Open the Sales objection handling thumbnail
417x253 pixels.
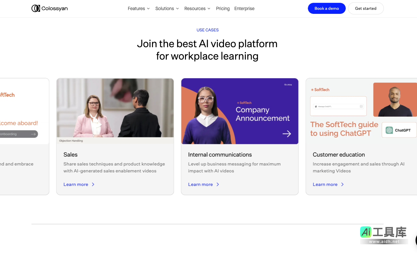(115, 111)
